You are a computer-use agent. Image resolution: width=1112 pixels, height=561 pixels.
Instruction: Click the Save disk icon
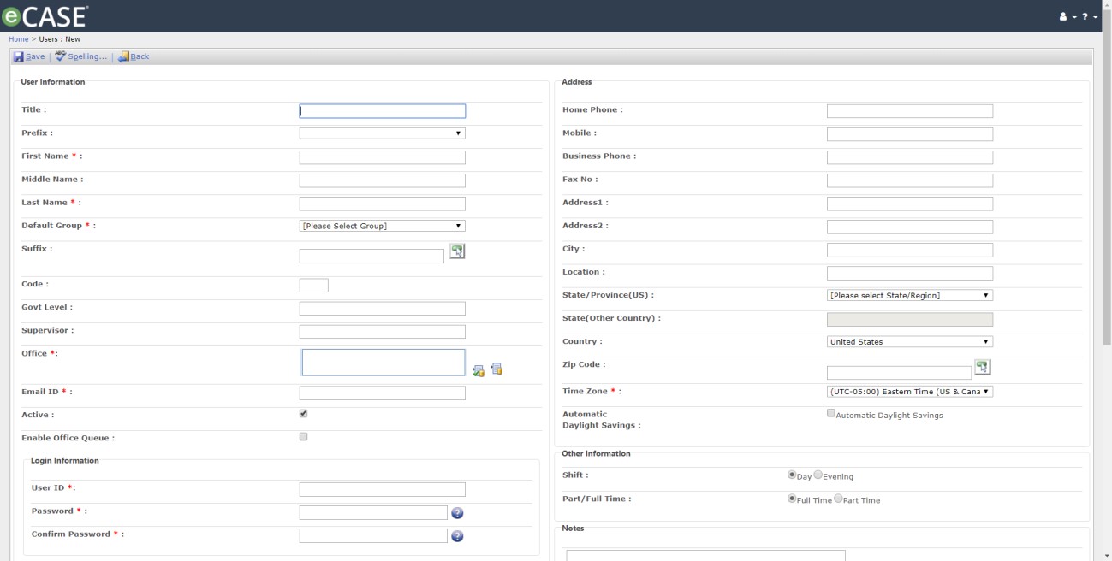coord(19,56)
